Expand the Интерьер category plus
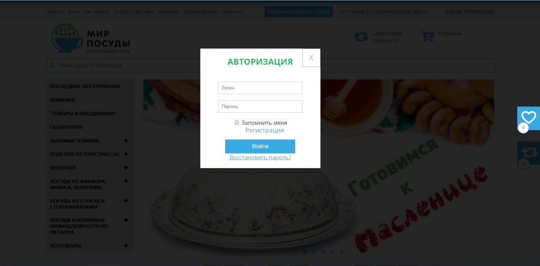Viewport: 540px width, 266px height. 126,168
